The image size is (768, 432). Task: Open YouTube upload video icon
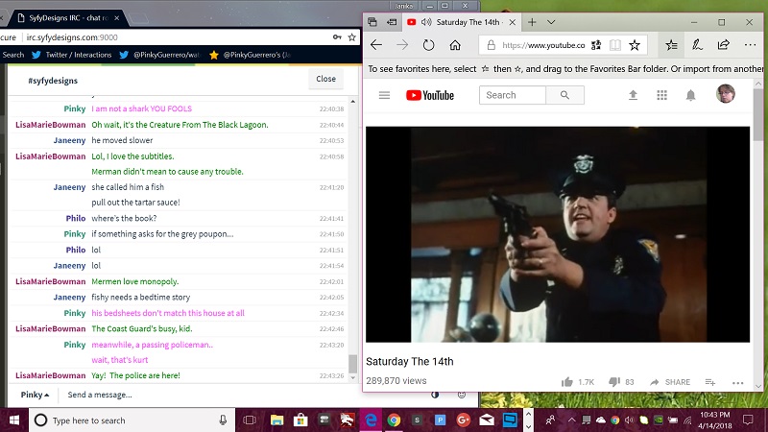click(x=633, y=95)
